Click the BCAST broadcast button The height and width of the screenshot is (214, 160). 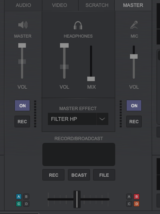(79, 175)
